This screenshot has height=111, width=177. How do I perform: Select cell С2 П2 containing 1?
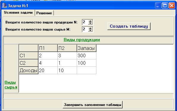click(67, 63)
